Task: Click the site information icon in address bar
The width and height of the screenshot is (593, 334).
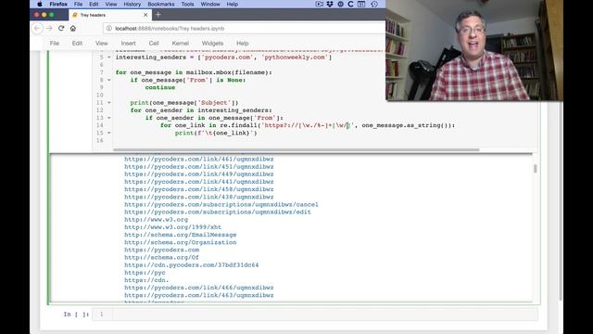Action: pyautogui.click(x=109, y=29)
